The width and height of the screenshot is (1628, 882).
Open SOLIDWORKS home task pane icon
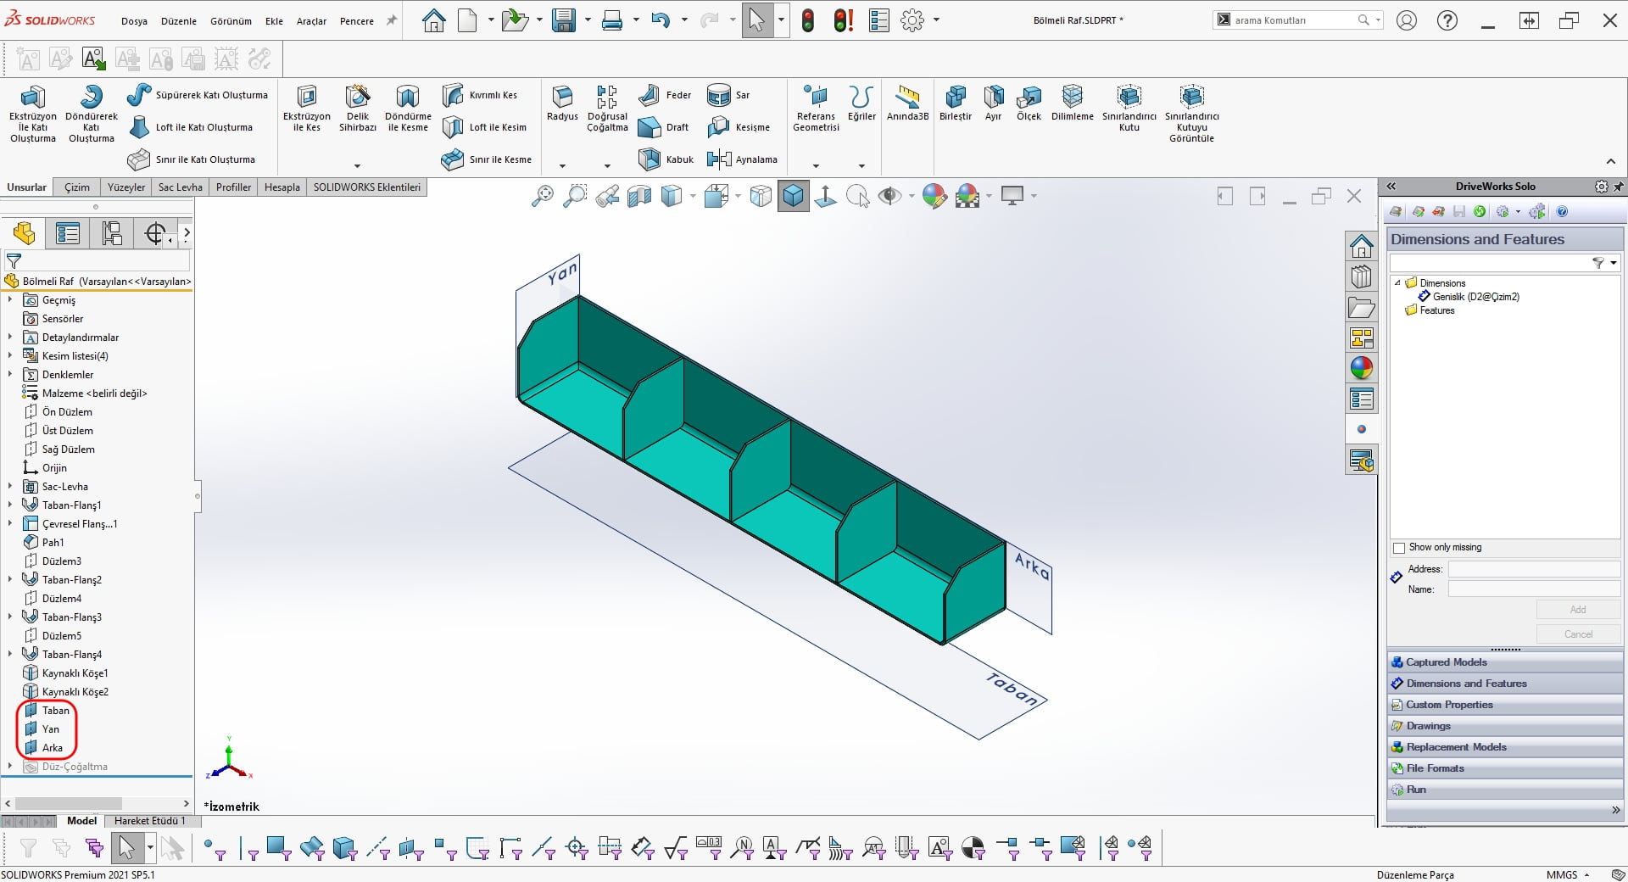tap(1362, 247)
